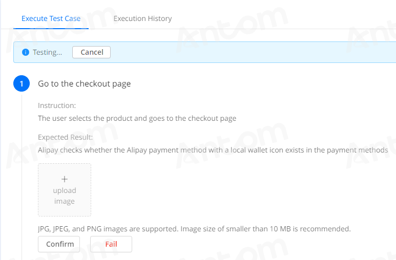Mark the step as Fail
Image resolution: width=396 pixels, height=260 pixels.
pyautogui.click(x=111, y=244)
